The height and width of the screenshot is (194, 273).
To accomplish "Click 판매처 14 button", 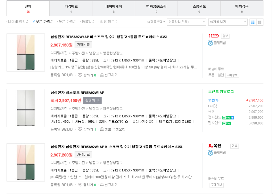I will [92, 100].
